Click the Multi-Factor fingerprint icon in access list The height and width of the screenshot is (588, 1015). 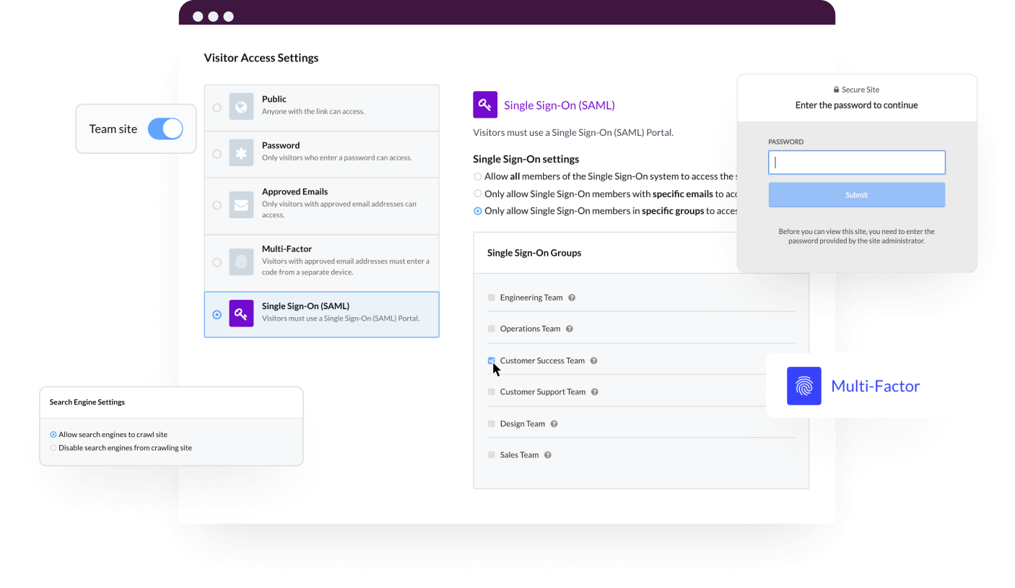(x=241, y=263)
